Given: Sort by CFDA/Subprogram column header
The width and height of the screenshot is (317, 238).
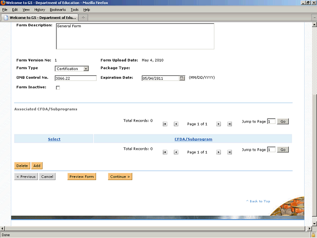Looking at the screenshot, I should (193, 139).
